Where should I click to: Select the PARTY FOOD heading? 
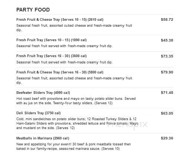33,10
